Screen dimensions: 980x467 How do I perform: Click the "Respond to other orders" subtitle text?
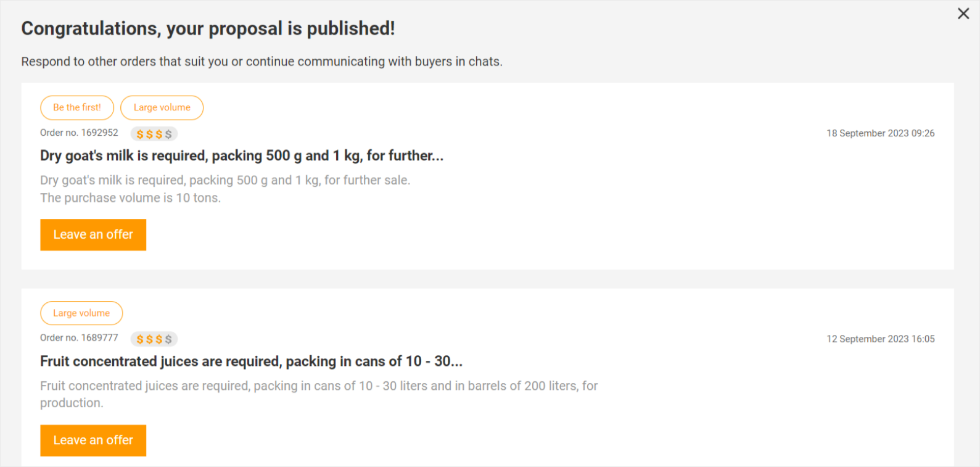[261, 62]
